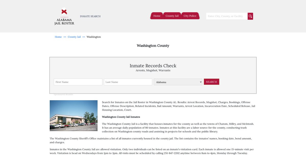Click the Sponsored Results label
Image resolution: width=306 pixels, height=158 pixels.
[x=63, y=95]
